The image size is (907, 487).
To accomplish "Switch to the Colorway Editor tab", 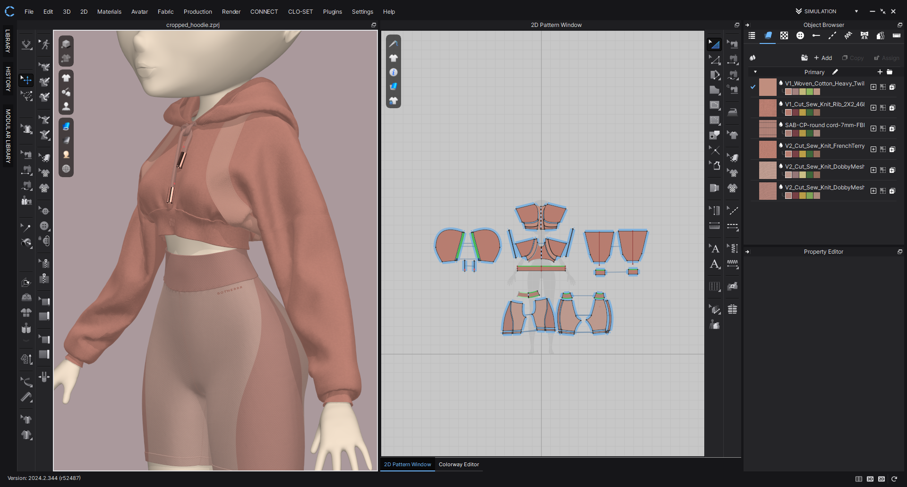I will [458, 464].
